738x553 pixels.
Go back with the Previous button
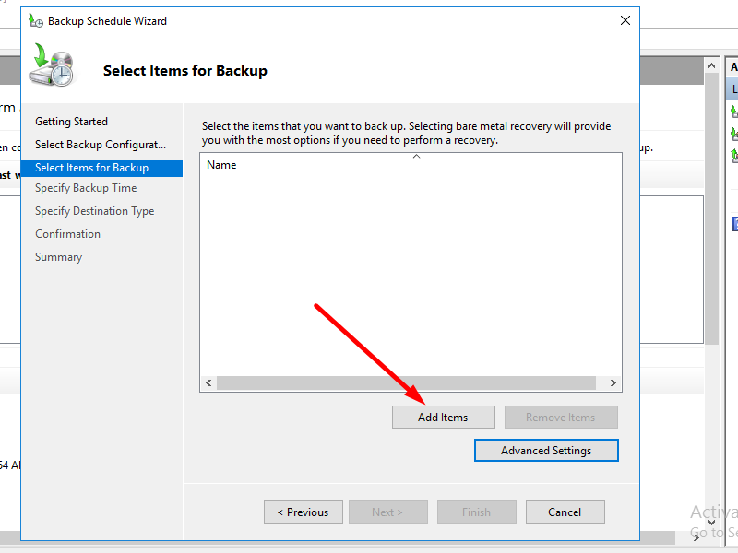[x=304, y=512]
